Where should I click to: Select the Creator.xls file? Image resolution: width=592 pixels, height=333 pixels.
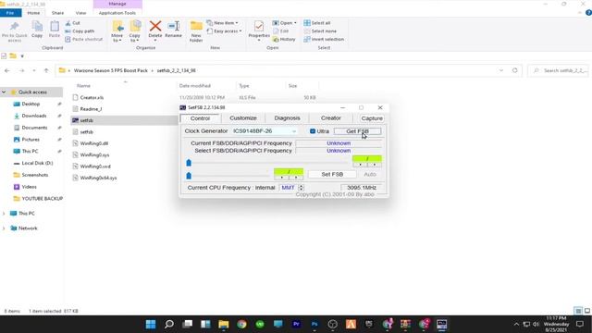tap(92, 97)
